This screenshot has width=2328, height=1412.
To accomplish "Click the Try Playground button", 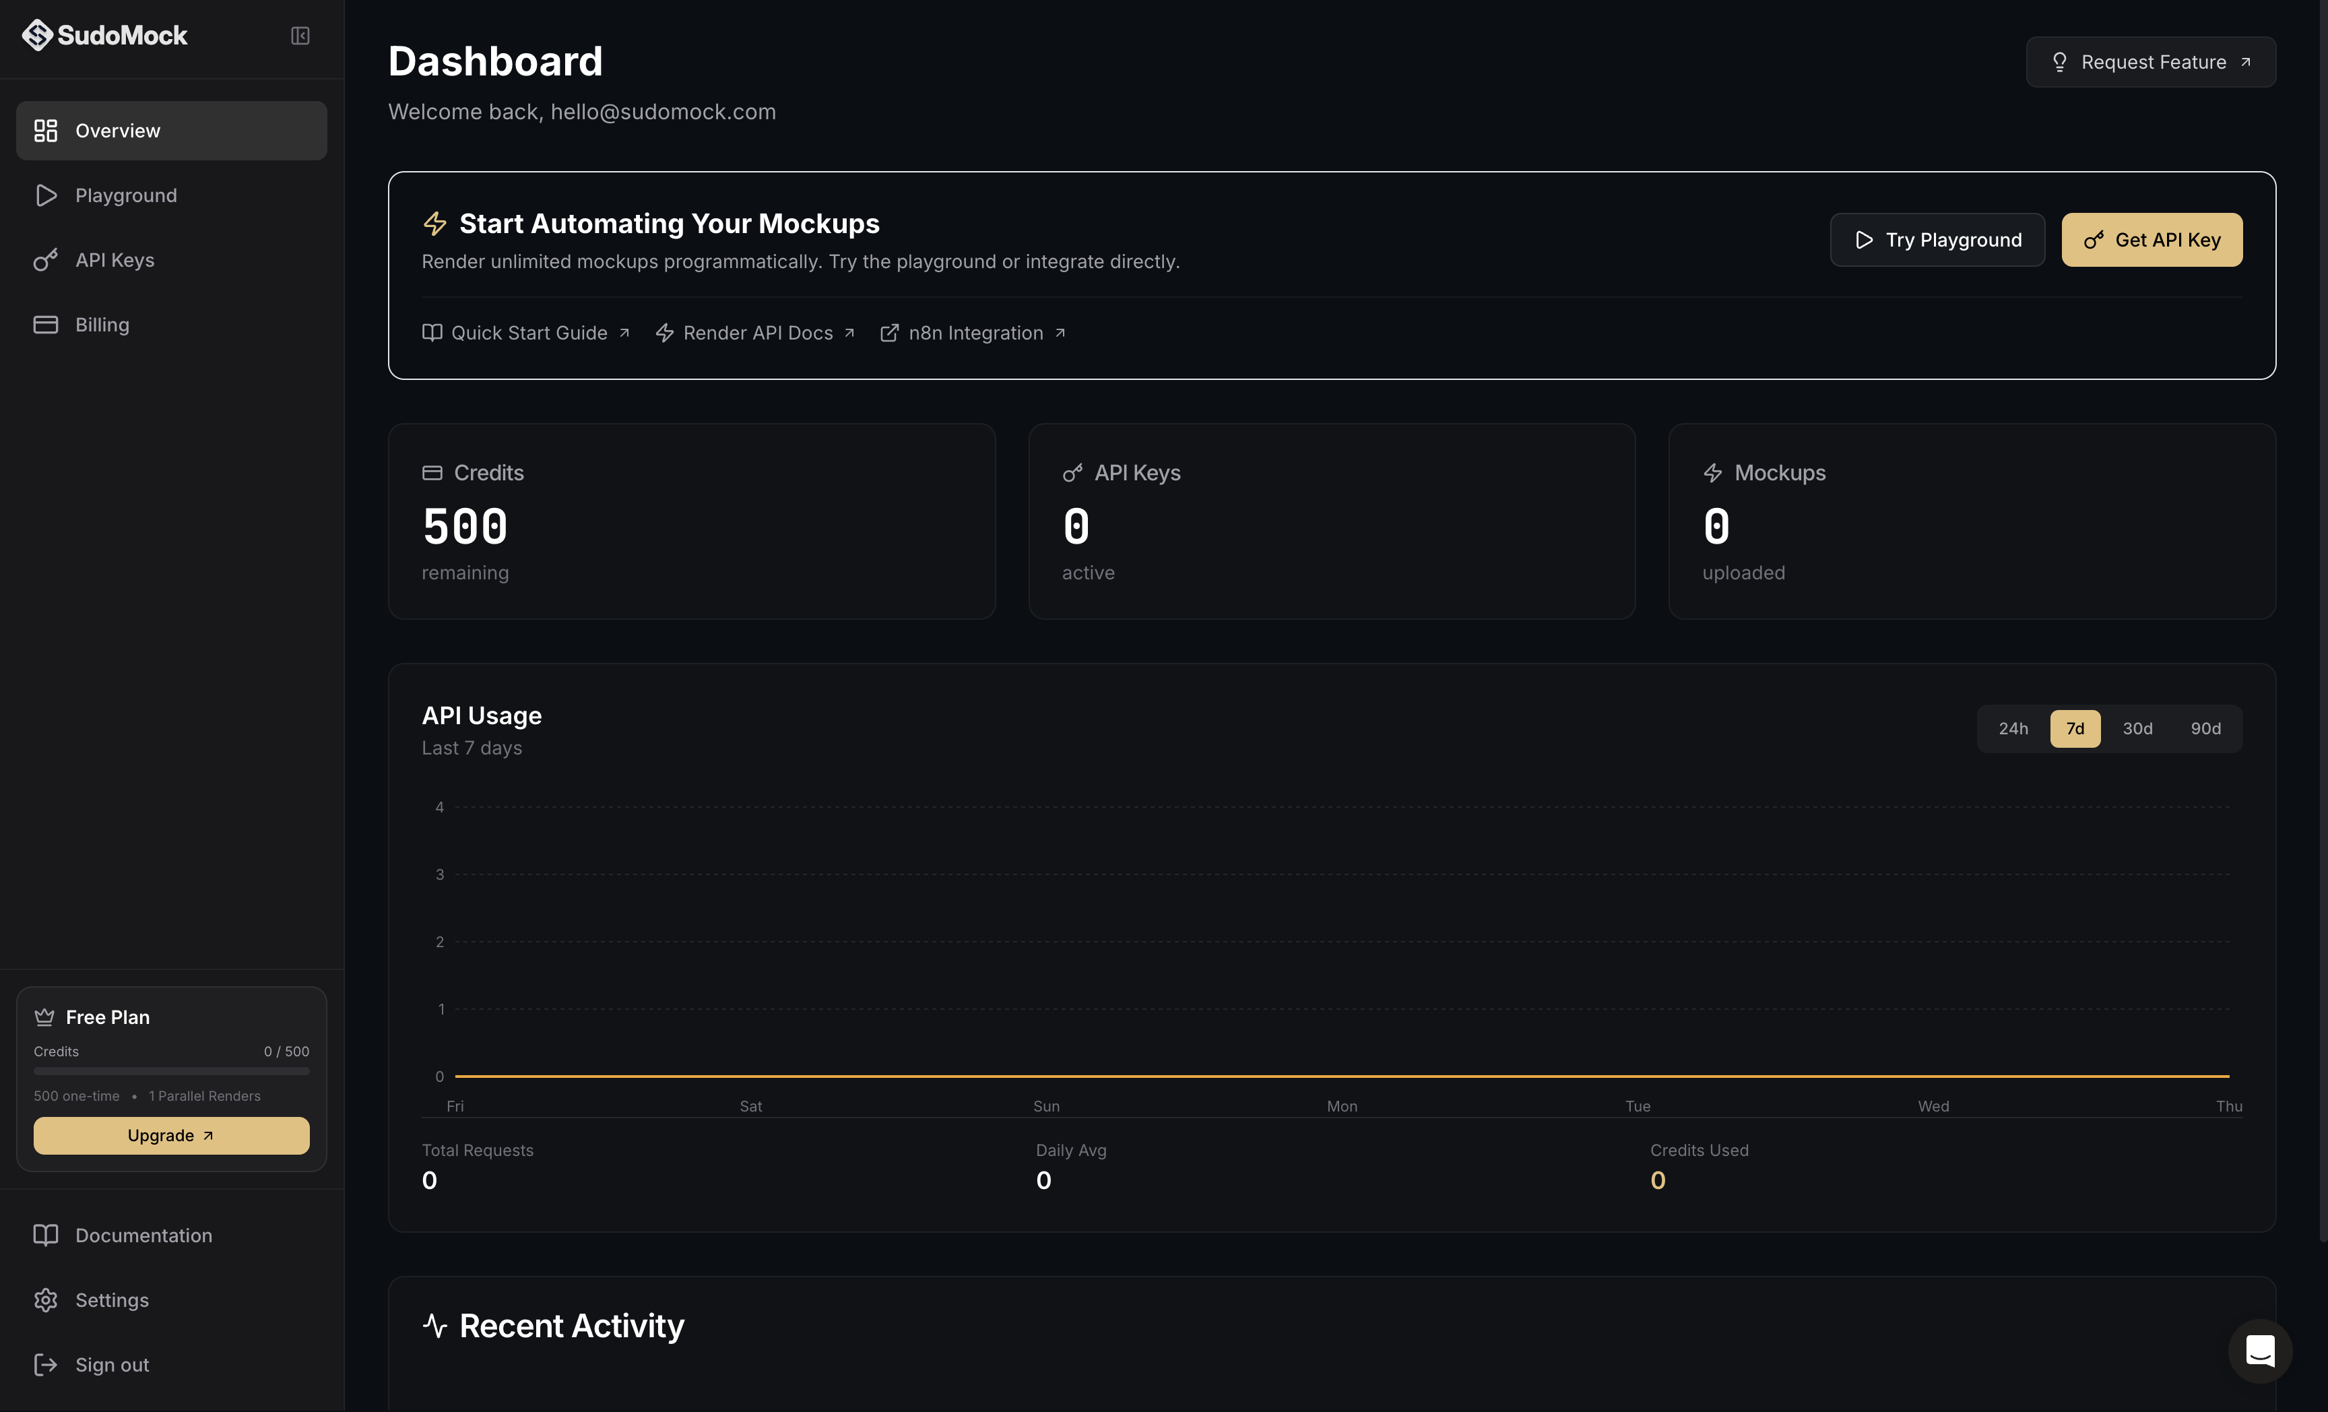I will (1937, 240).
